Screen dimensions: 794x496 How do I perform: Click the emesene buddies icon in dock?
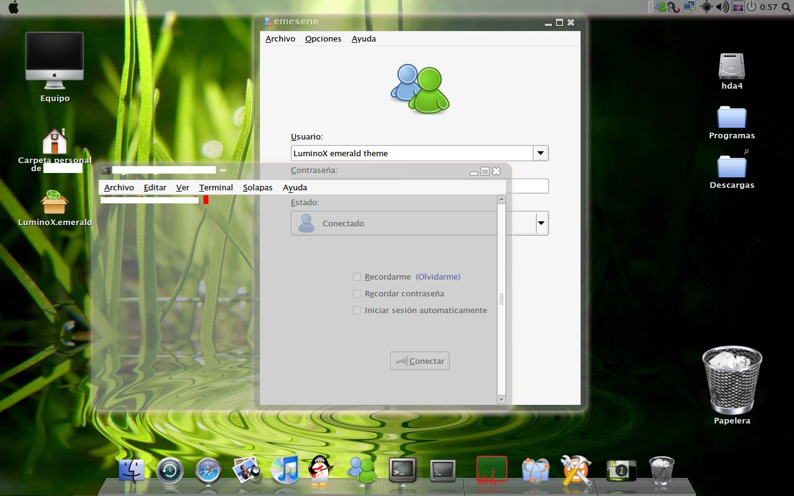[x=362, y=470]
